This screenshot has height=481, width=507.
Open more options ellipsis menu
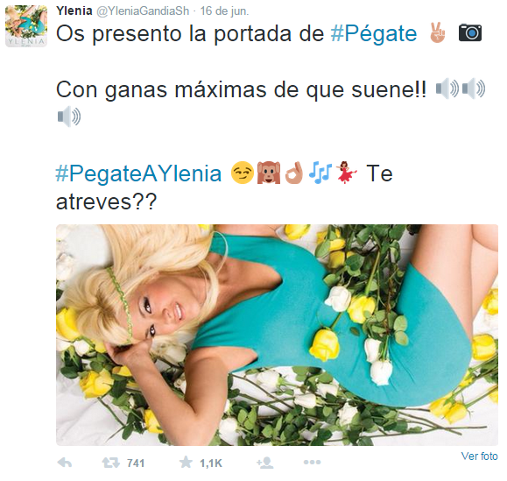[312, 463]
